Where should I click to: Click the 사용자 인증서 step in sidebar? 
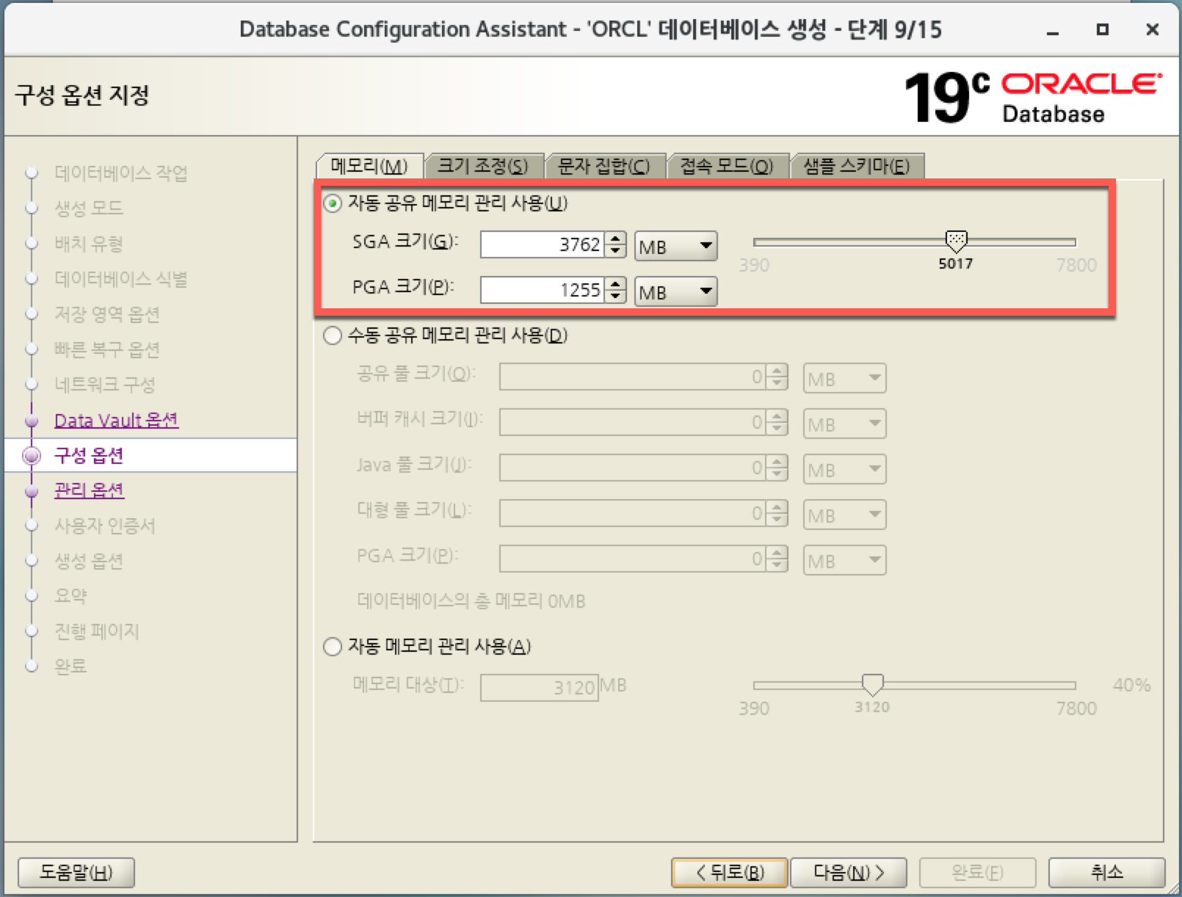(x=105, y=526)
